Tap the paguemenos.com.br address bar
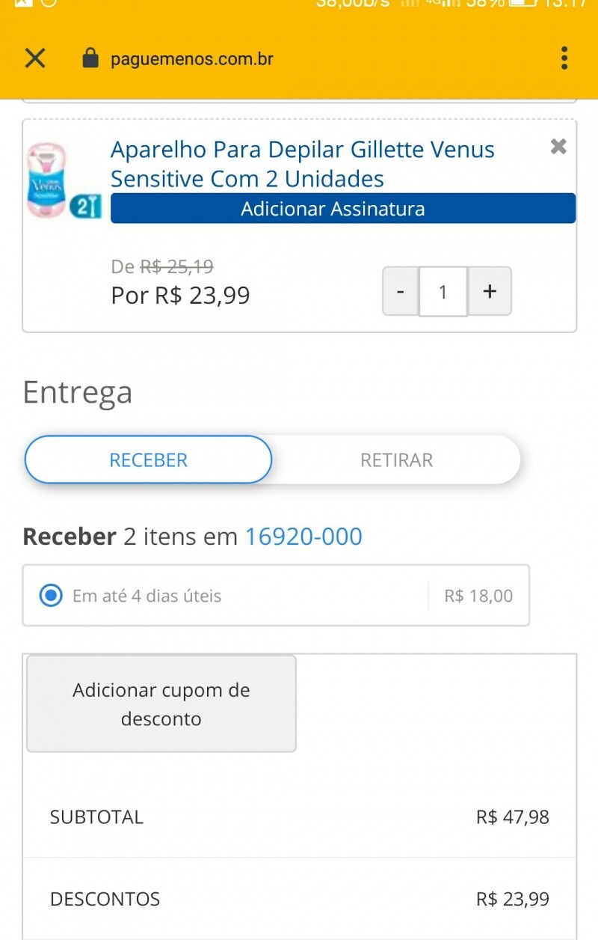 click(191, 58)
